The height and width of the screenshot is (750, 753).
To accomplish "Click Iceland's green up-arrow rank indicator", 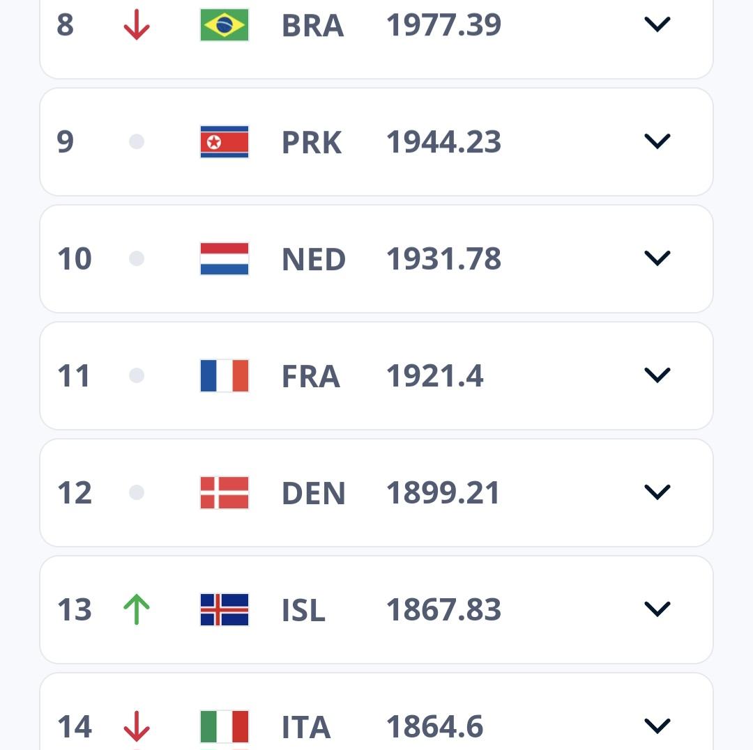I will point(137,610).
